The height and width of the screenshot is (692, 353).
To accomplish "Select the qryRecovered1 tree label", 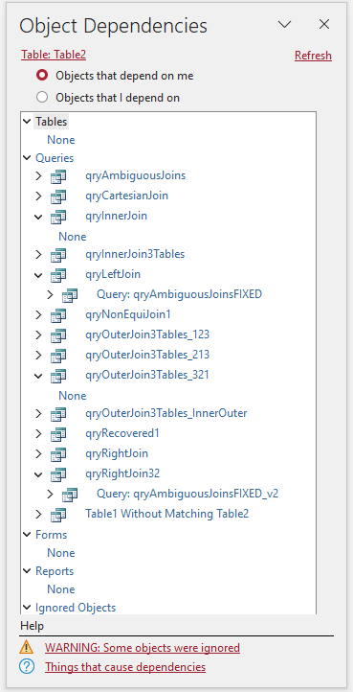I will 122,434.
